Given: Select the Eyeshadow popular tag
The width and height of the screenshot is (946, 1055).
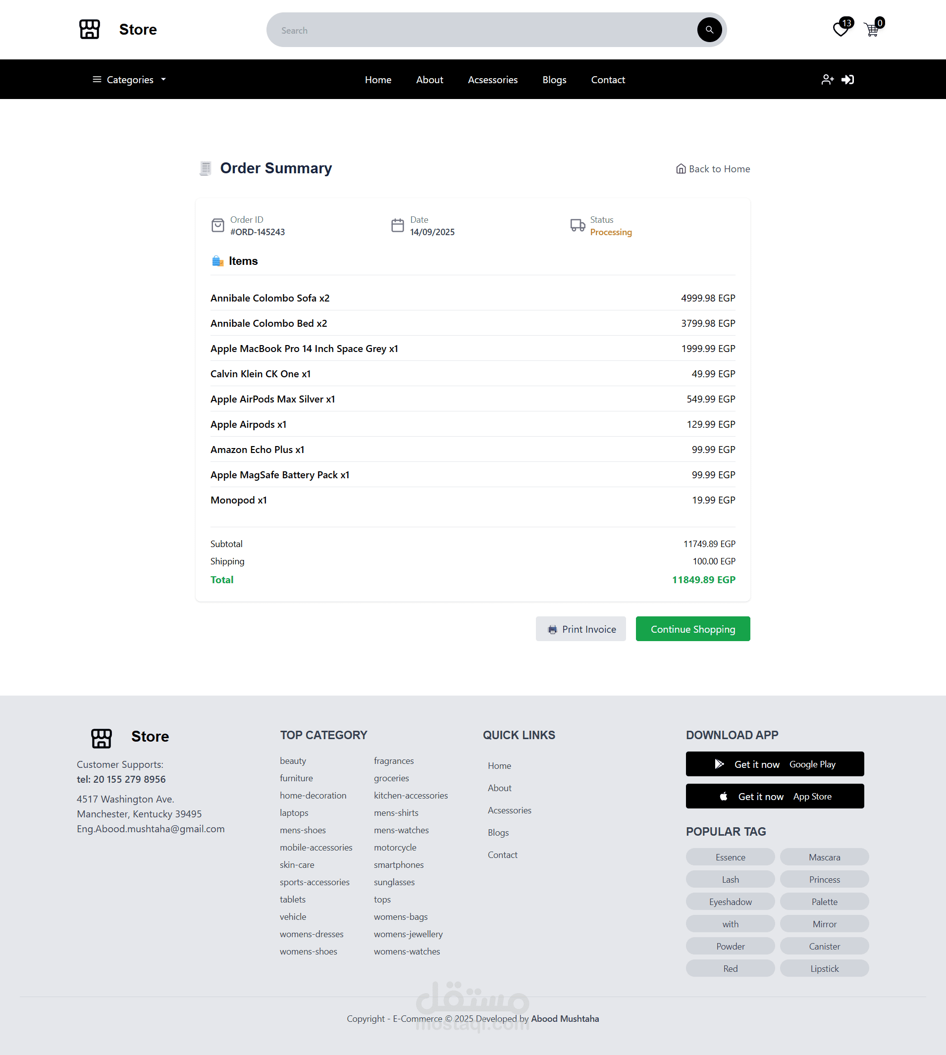Looking at the screenshot, I should coord(730,902).
